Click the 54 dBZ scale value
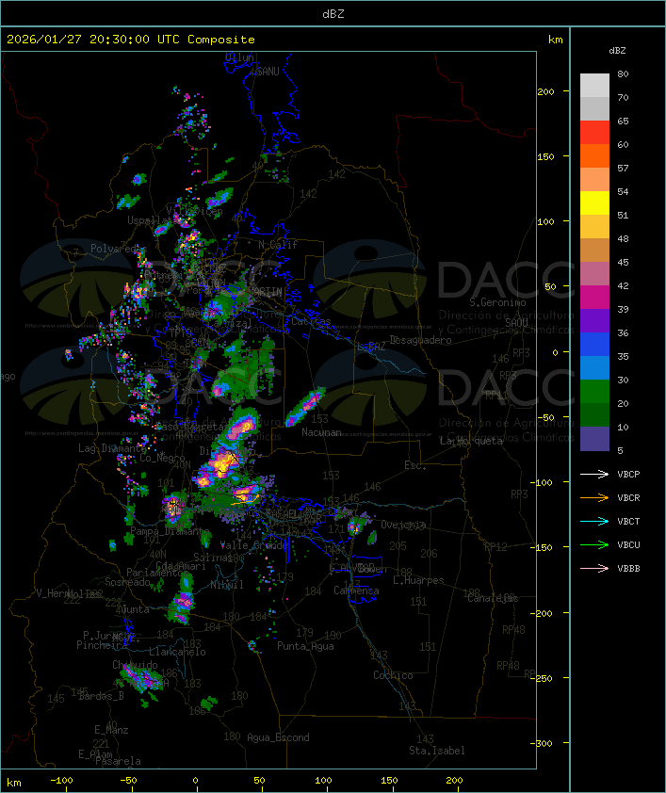This screenshot has height=793, width=666. [623, 192]
